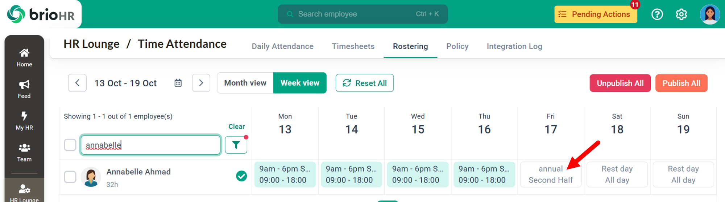The height and width of the screenshot is (202, 725).
Task: Switch to Month view
Action: 245,83
